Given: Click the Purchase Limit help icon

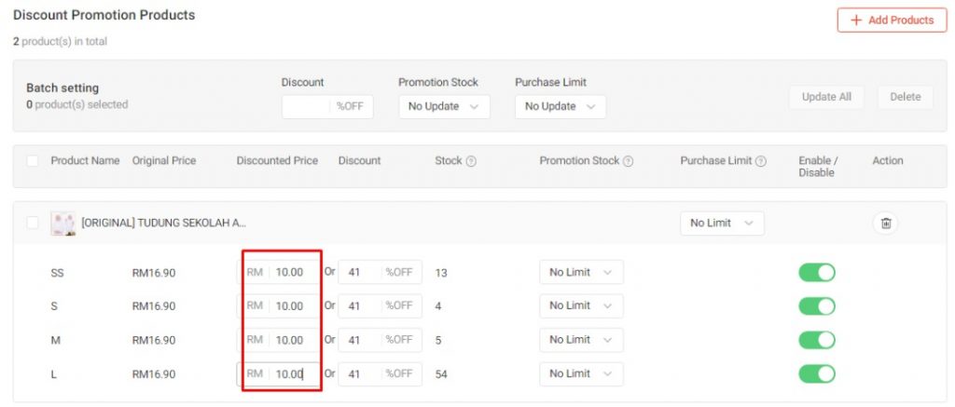Looking at the screenshot, I should coord(761,161).
